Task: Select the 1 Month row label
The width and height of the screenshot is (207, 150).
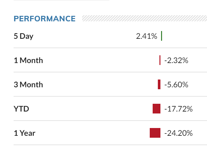Action: (x=28, y=60)
